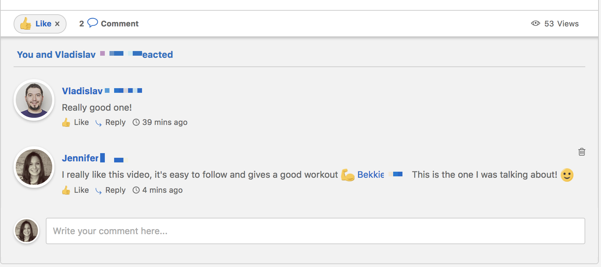
Task: Like Jennifer's comment via thumbs-up icon
Action: pyautogui.click(x=66, y=190)
